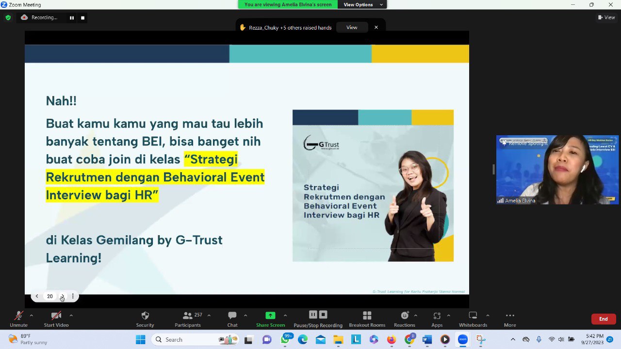Click the Unmute microphone icon
The image size is (621, 349).
click(x=18, y=316)
